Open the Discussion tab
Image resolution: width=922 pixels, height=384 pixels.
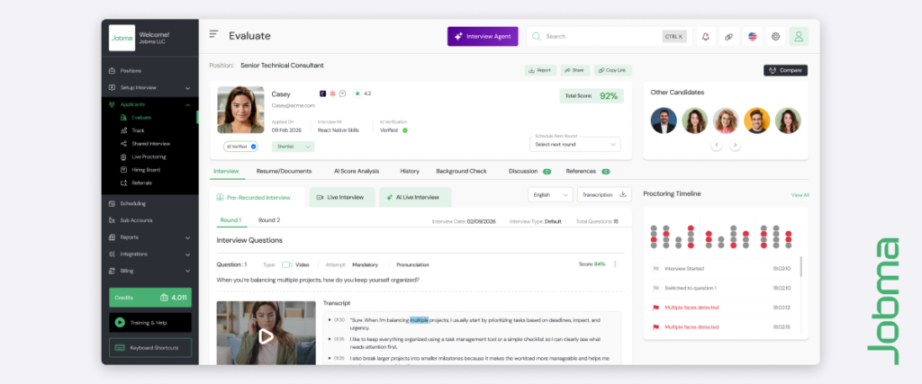pos(529,172)
